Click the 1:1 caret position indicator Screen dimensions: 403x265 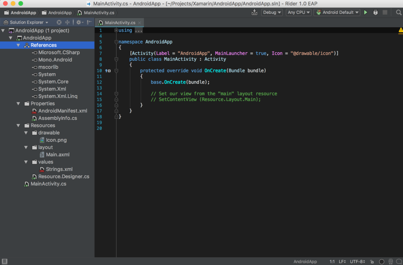(332, 262)
